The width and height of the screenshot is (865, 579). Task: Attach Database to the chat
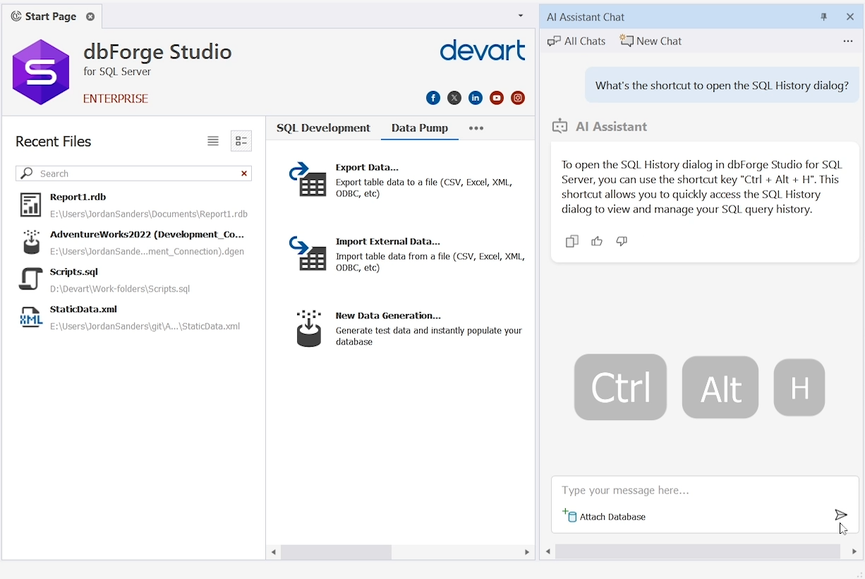click(604, 516)
